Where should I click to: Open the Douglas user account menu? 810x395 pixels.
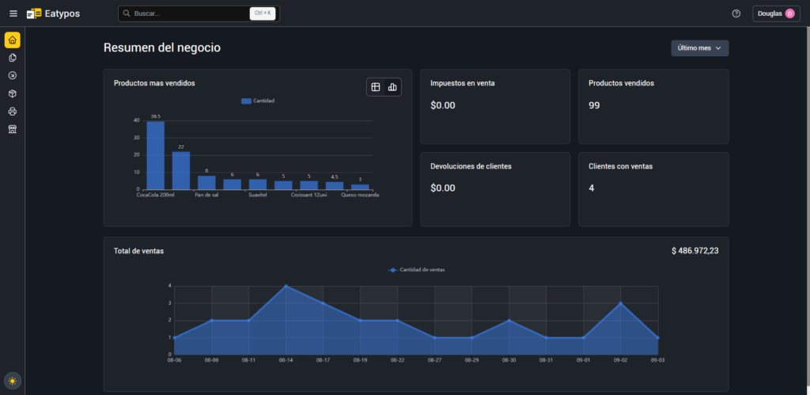775,13
